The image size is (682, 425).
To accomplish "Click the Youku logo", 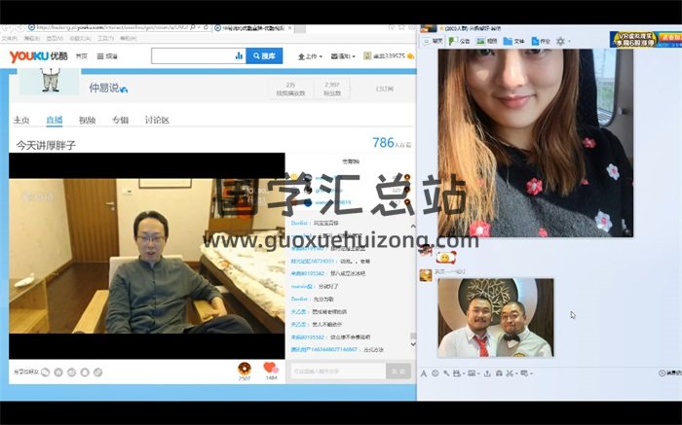I will tap(38, 56).
